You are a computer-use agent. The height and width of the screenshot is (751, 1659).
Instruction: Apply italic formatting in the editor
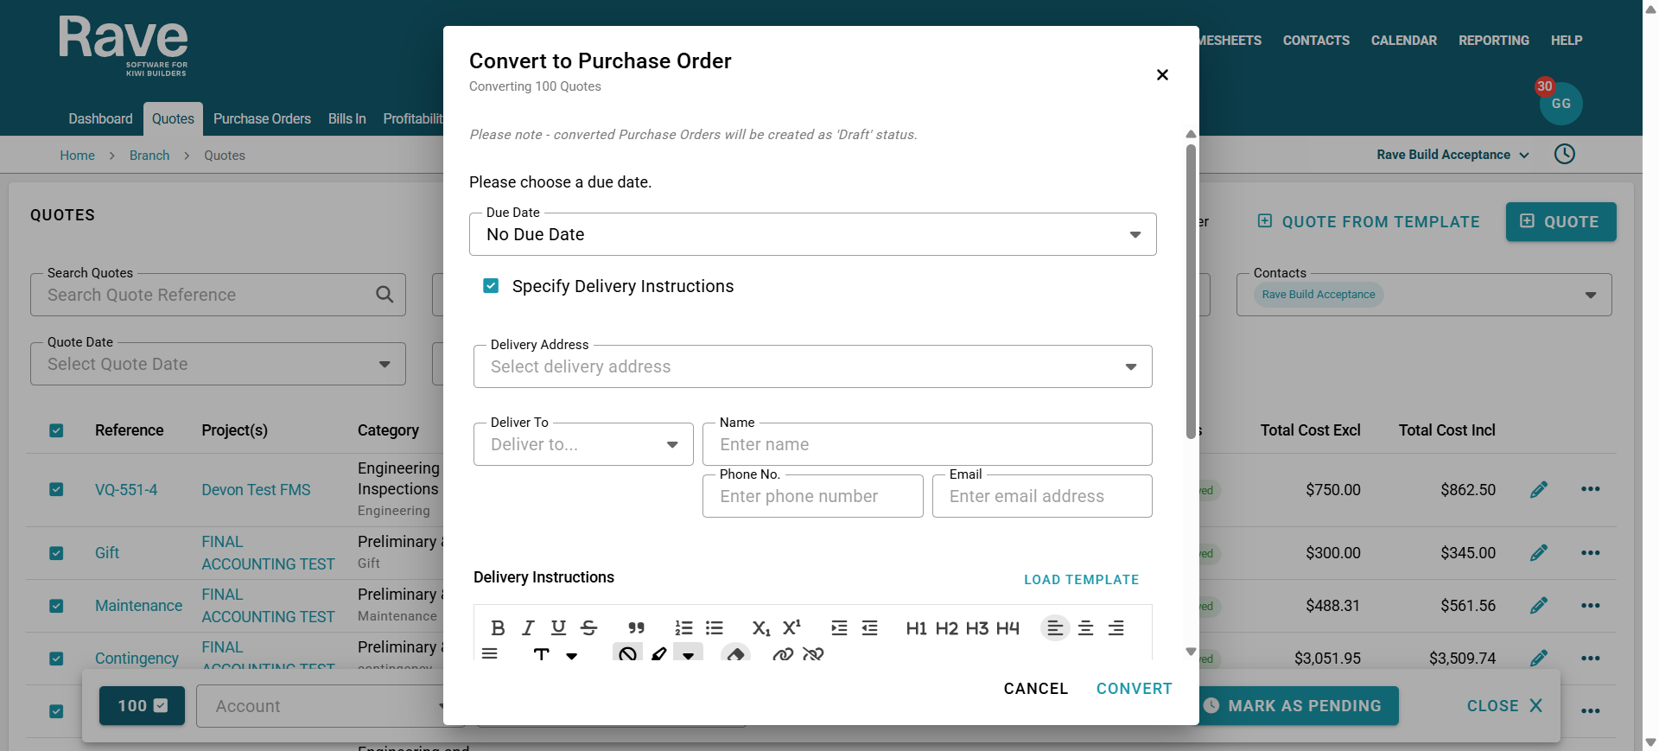point(528,628)
